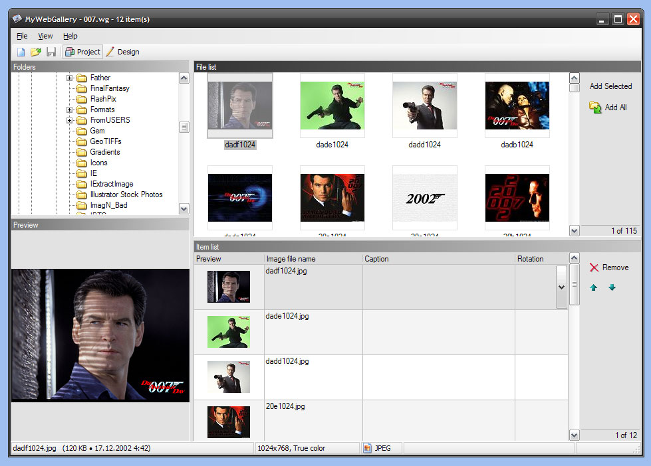Switch to Project mode
The image size is (651, 466).
coord(82,52)
